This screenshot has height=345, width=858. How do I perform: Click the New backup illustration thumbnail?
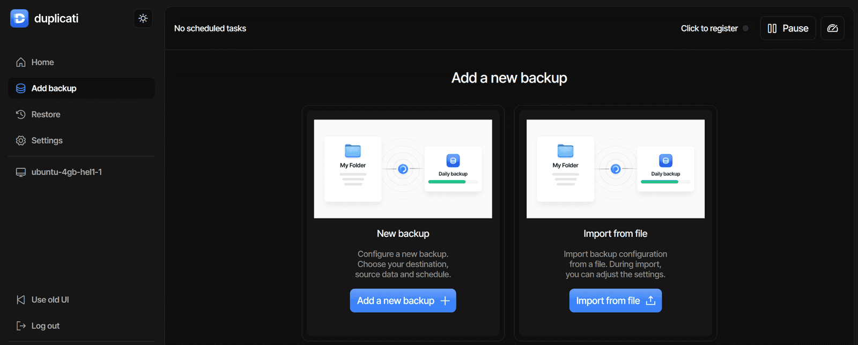(403, 169)
